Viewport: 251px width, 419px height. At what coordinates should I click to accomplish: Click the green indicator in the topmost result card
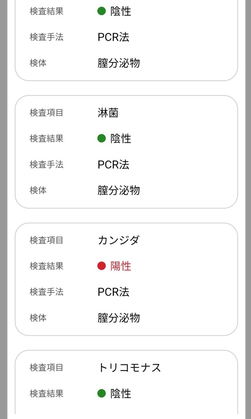pyautogui.click(x=101, y=11)
